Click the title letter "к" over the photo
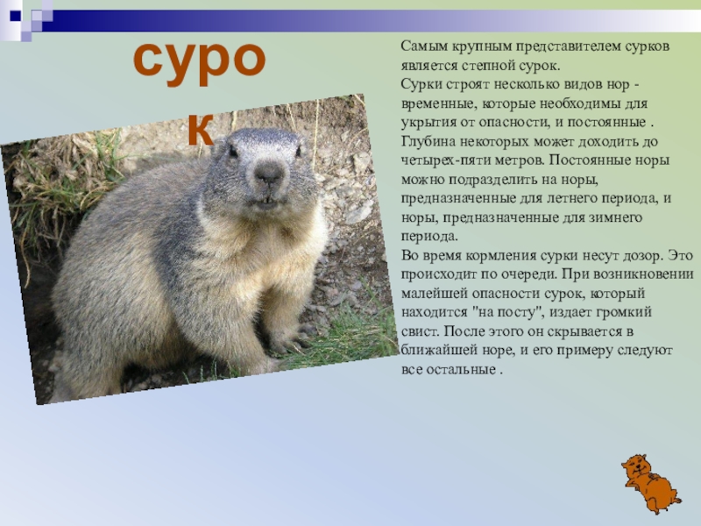The height and width of the screenshot is (526, 701). click(x=200, y=129)
